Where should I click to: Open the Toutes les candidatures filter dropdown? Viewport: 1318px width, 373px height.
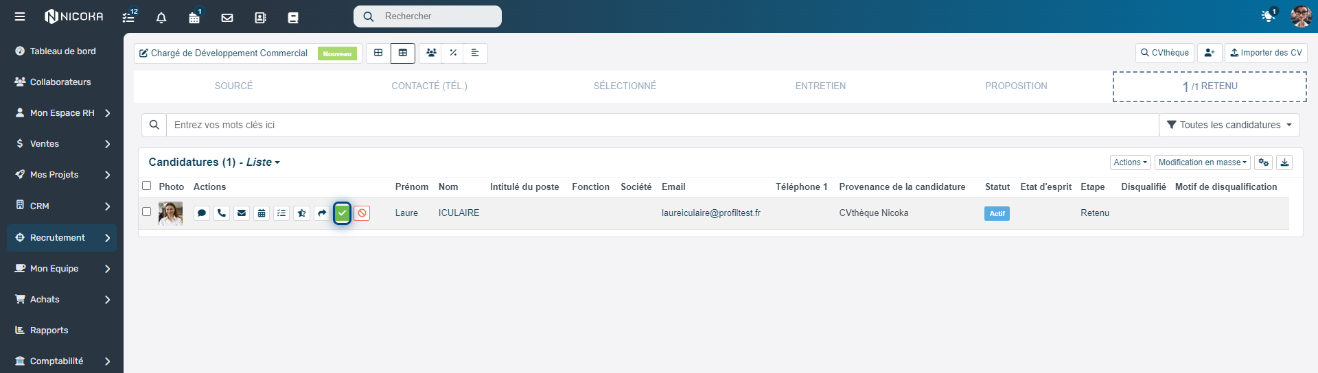(1229, 125)
